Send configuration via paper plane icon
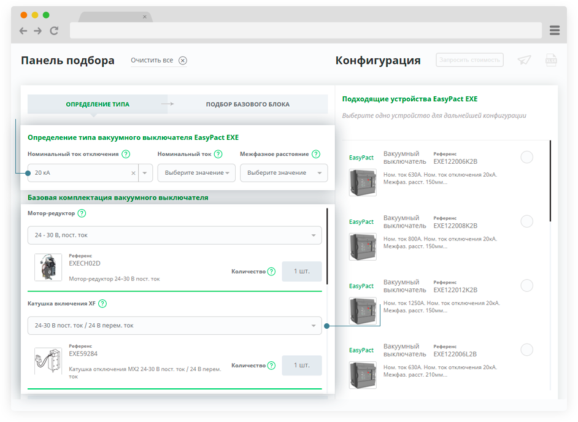The height and width of the screenshot is (422, 578). [524, 60]
